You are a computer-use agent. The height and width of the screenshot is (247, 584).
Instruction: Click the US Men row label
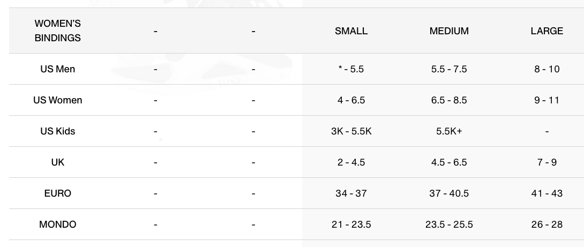[x=58, y=69]
